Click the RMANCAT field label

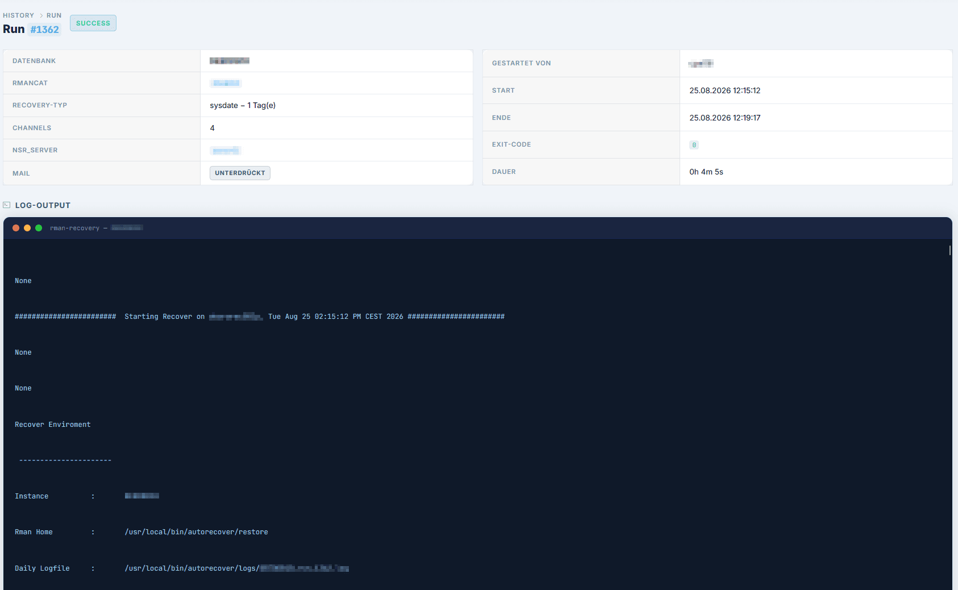tap(30, 83)
